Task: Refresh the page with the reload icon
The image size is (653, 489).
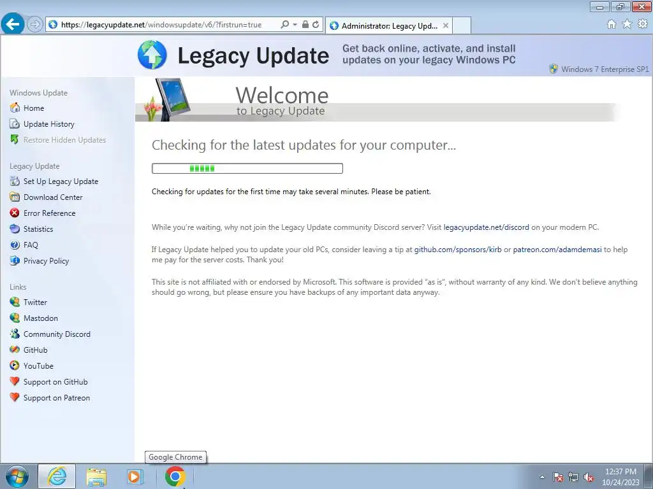Action: [x=316, y=25]
